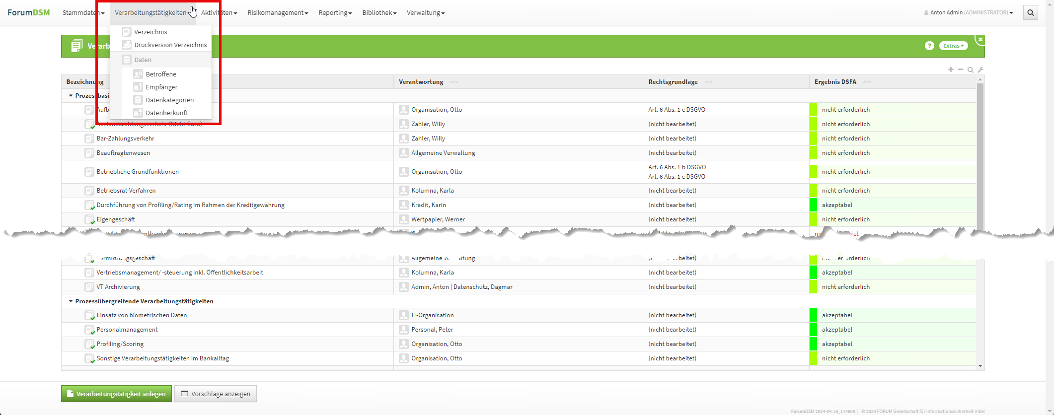Open Anton Admin user dropdown
1054x415 pixels.
[x=968, y=13]
